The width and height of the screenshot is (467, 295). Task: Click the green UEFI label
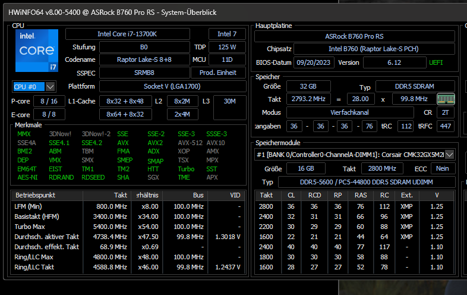point(436,62)
